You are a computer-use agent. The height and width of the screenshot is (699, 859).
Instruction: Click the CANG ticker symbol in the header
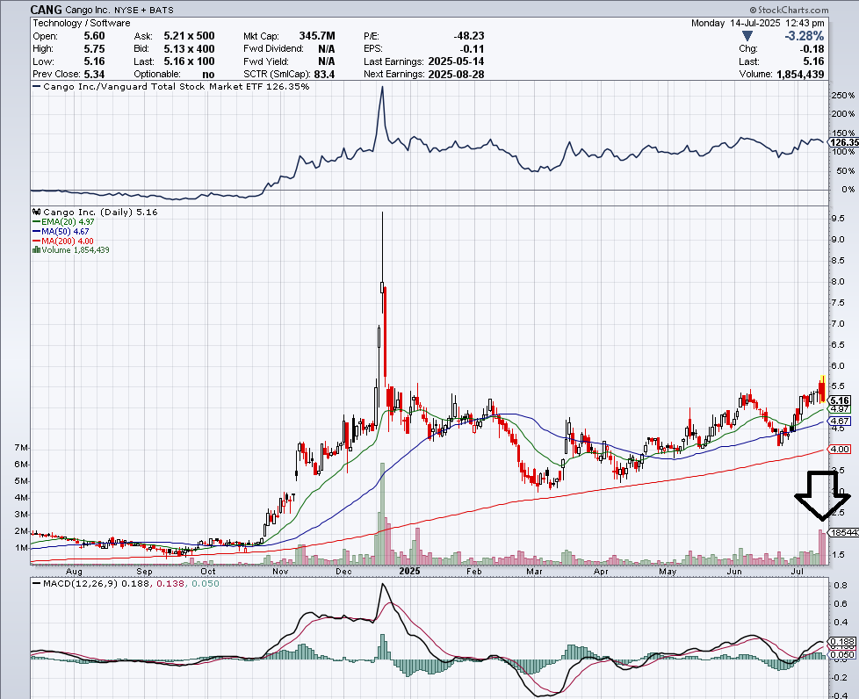(46, 10)
